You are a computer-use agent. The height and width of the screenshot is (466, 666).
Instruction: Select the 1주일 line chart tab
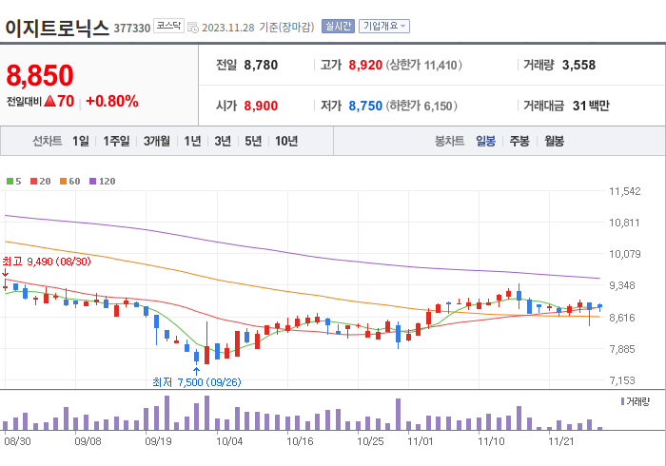(x=116, y=141)
